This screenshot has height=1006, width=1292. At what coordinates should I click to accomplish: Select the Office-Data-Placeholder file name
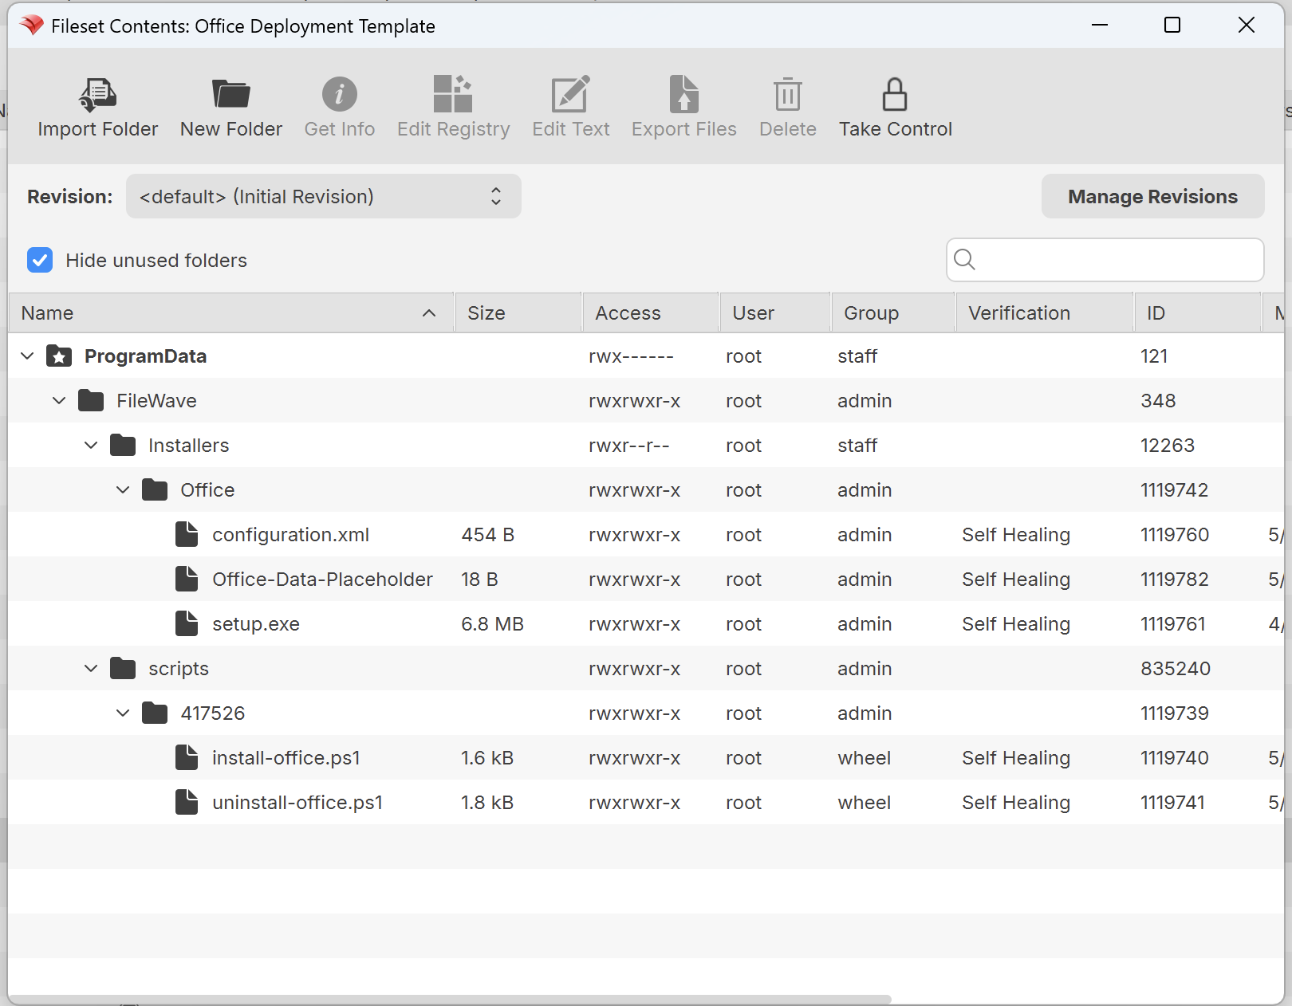coord(322,580)
